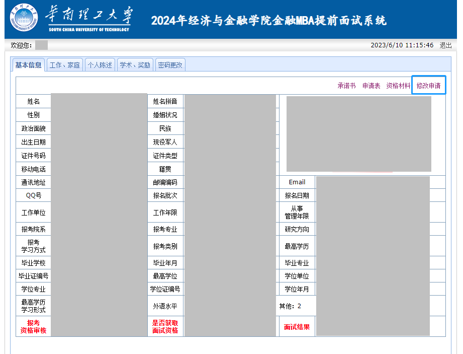The height and width of the screenshot is (354, 463).
Task: Click the 华南理工大学 calligraphy name logo
Action: (89, 18)
